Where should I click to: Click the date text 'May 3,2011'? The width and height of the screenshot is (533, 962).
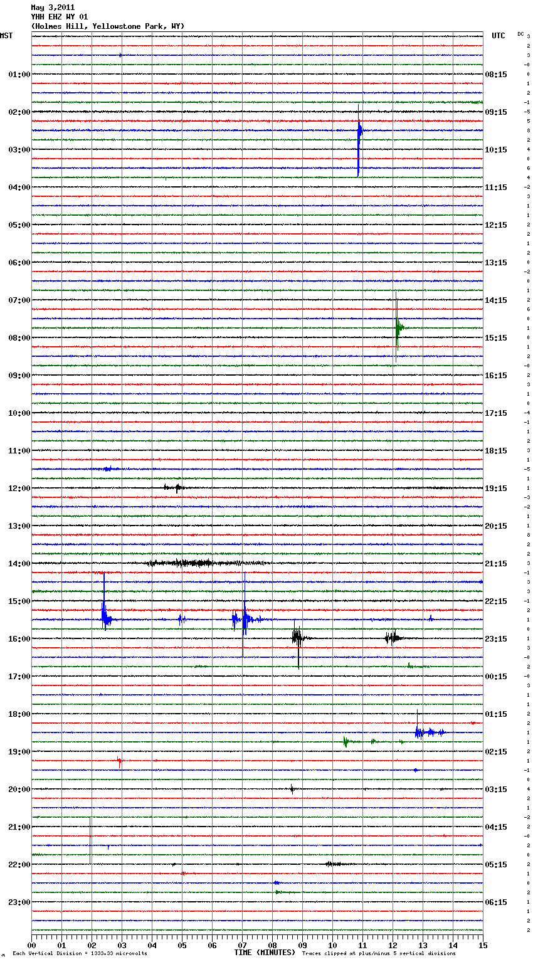click(x=53, y=8)
